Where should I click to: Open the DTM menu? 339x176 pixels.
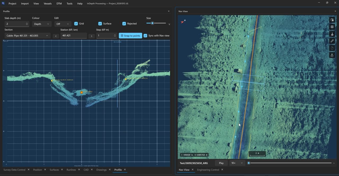click(59, 3)
